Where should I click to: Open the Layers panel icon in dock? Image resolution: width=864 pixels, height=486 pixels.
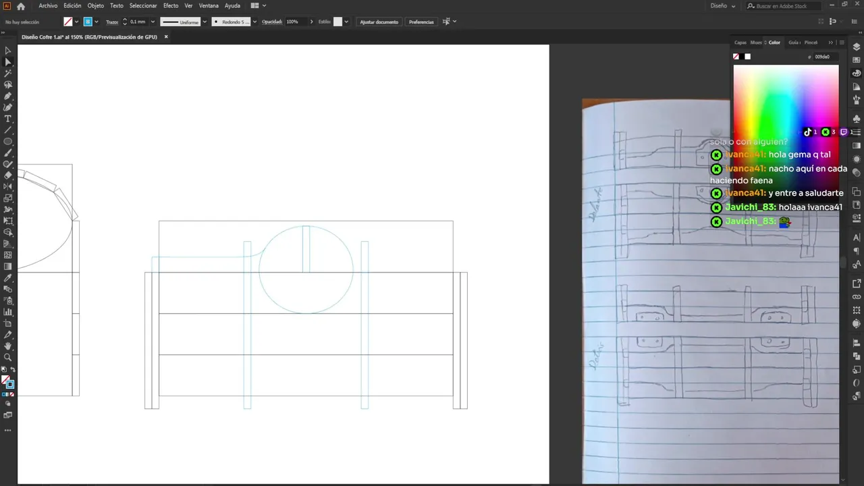(x=857, y=47)
